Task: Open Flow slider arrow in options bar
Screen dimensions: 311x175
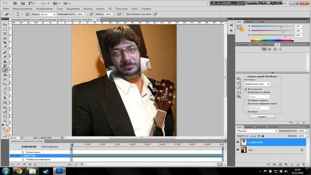Action: 114,14
